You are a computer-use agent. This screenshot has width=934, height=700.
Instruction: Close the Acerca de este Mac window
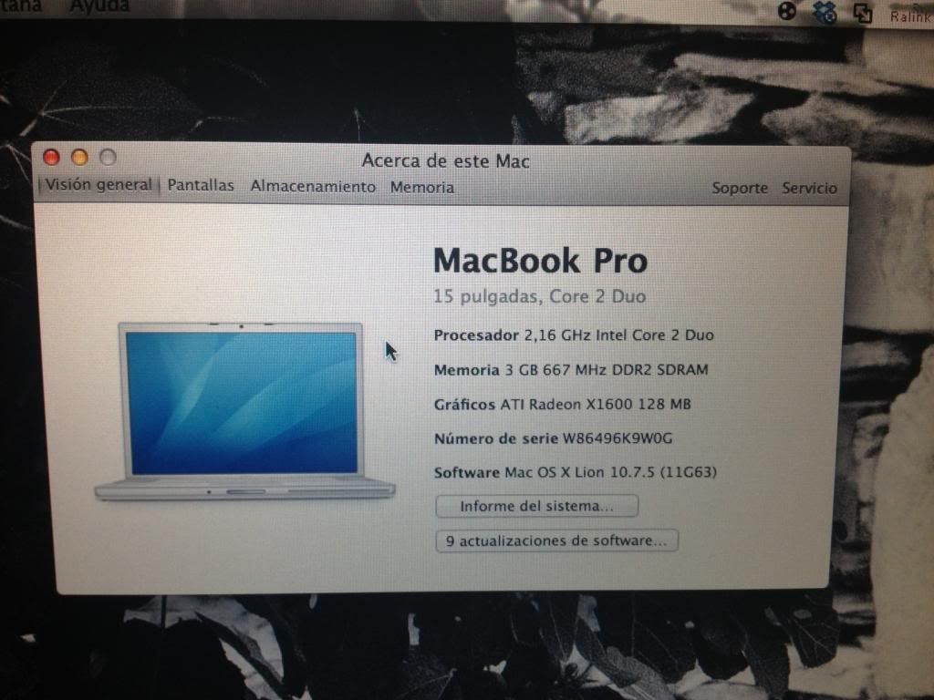(52, 157)
